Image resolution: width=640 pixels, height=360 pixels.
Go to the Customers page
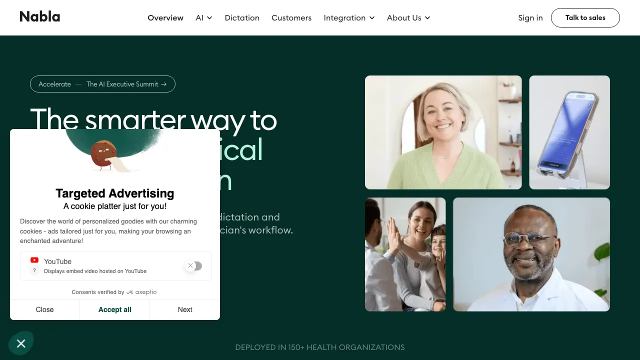(291, 18)
